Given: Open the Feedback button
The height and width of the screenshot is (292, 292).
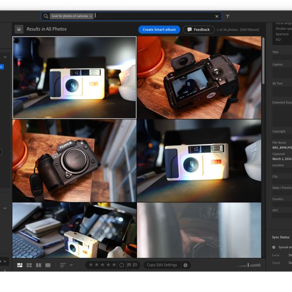Looking at the screenshot, I should (x=199, y=30).
